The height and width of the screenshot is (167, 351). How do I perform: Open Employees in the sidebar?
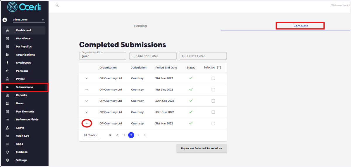(x=24, y=63)
